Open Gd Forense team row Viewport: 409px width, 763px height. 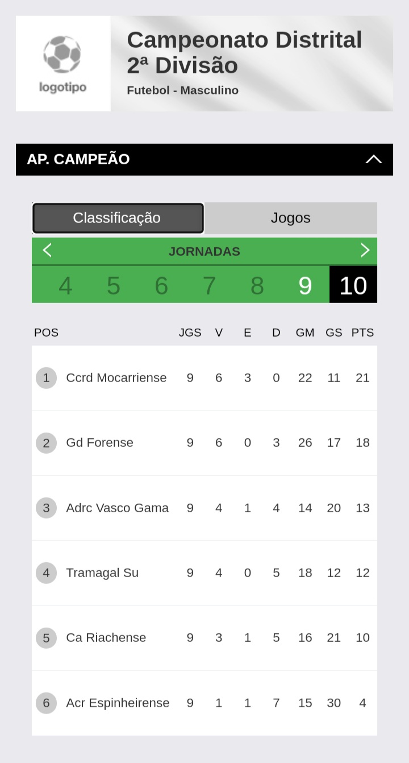pos(100,443)
